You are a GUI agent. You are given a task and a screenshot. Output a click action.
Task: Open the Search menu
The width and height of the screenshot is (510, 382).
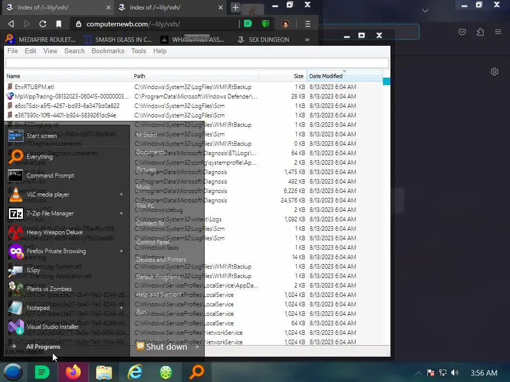tap(75, 51)
